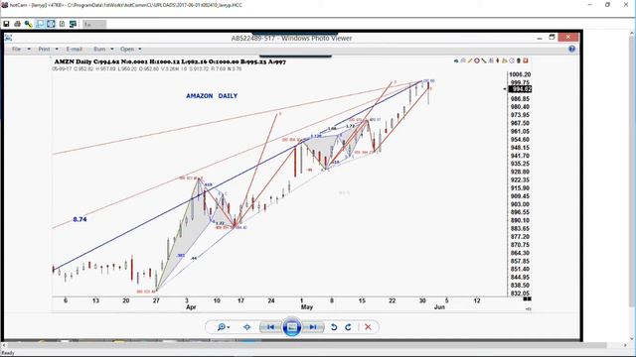636x357 pixels.
Task: Click the triangle mountains chart tool icon
Action: [505, 60]
